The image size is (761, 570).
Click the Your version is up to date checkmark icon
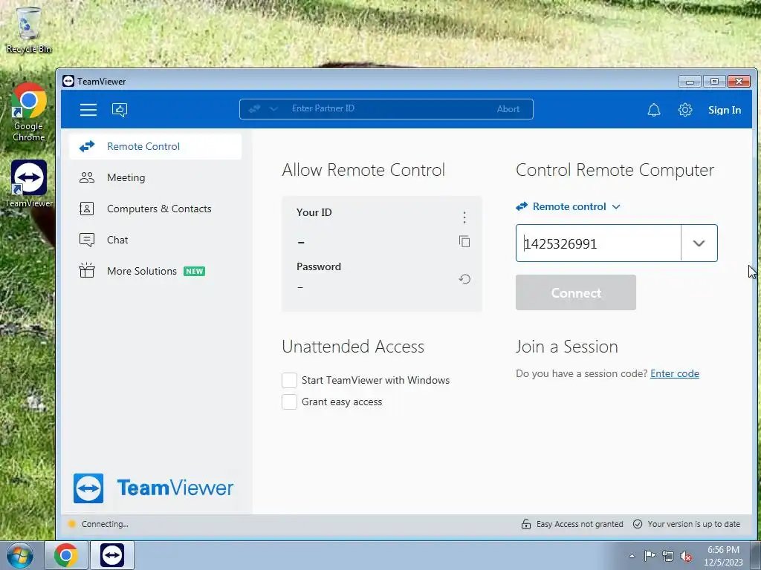638,524
